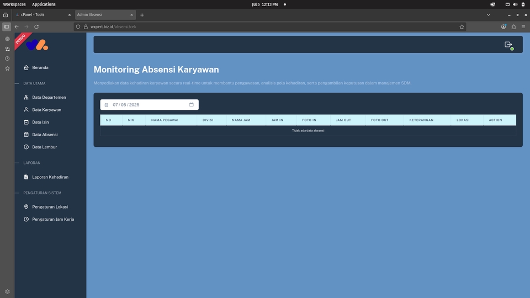The width and height of the screenshot is (530, 298).
Task: Click the clock showing Jul 5 12:13 PM
Action: [264, 4]
